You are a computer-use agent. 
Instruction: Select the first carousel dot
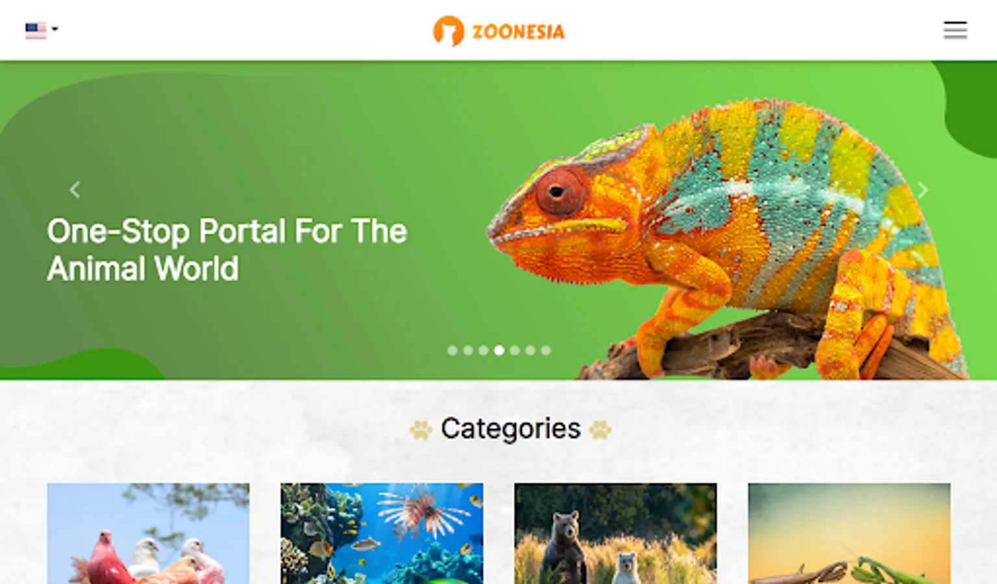(x=452, y=350)
